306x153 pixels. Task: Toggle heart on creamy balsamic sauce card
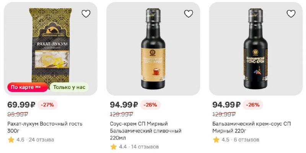189,14
